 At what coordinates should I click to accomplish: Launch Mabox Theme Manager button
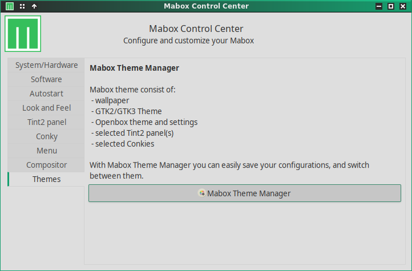coord(245,193)
